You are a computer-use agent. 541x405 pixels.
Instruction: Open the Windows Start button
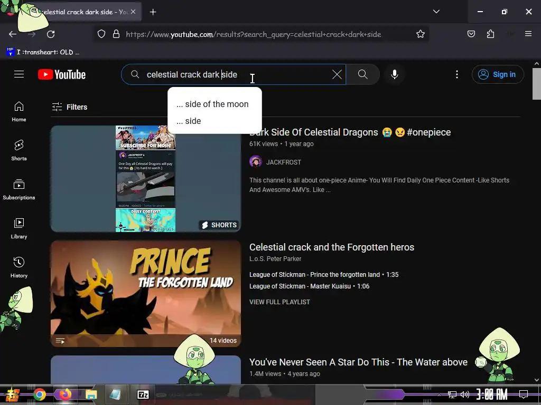(13, 394)
